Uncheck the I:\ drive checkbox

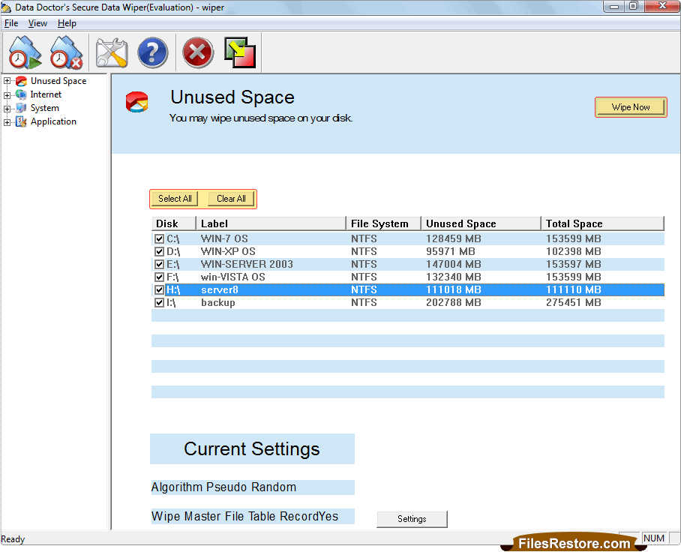click(x=160, y=303)
